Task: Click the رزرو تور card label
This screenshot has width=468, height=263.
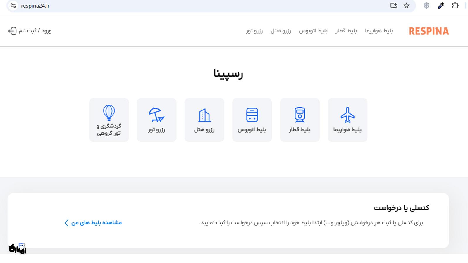Action: click(156, 130)
